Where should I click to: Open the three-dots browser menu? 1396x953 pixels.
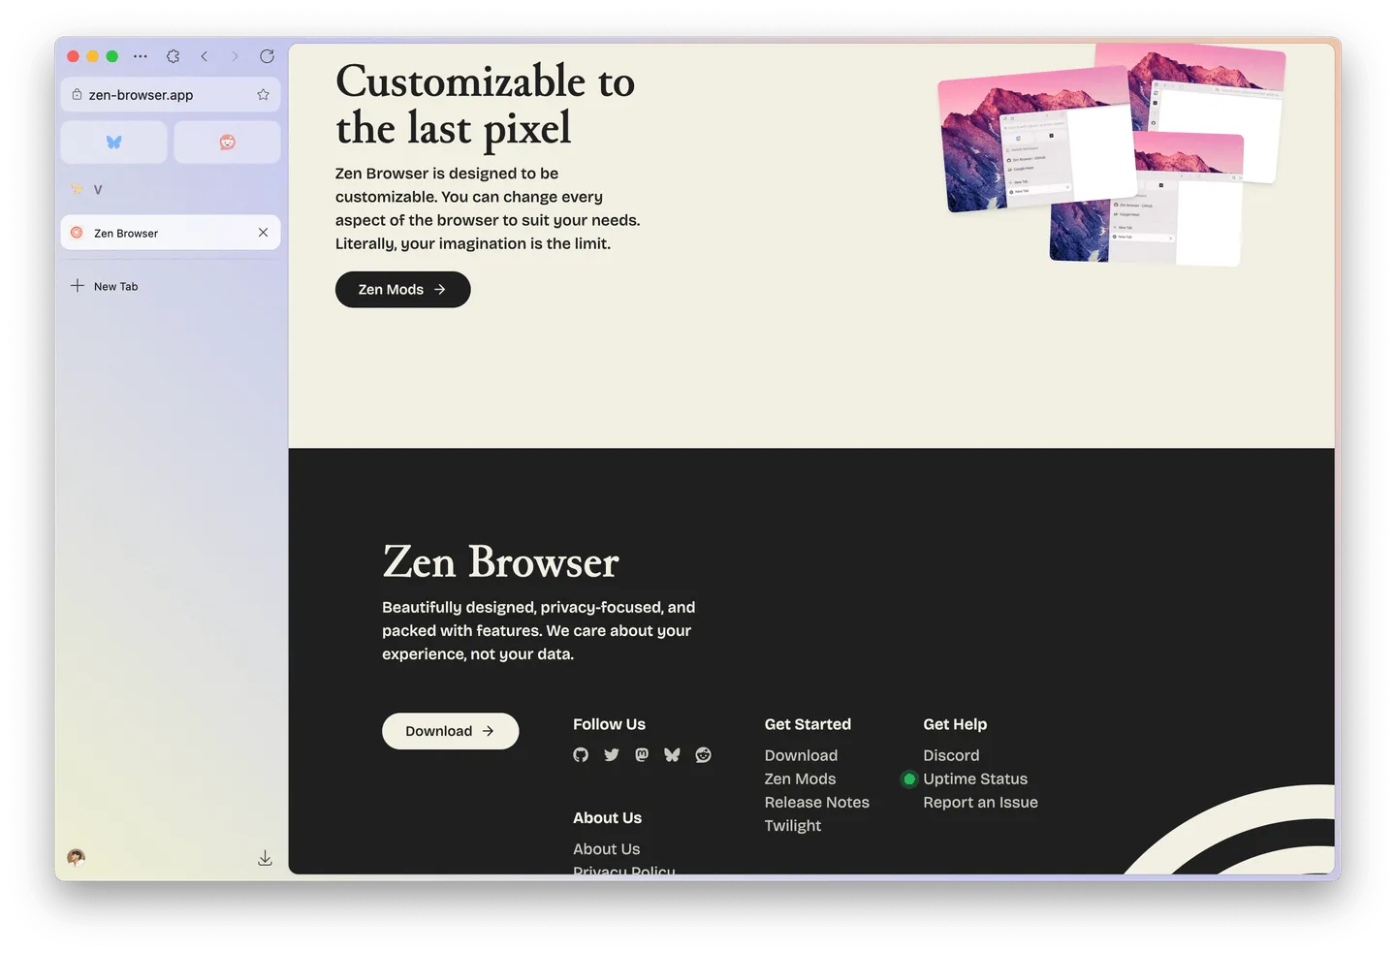tap(141, 56)
